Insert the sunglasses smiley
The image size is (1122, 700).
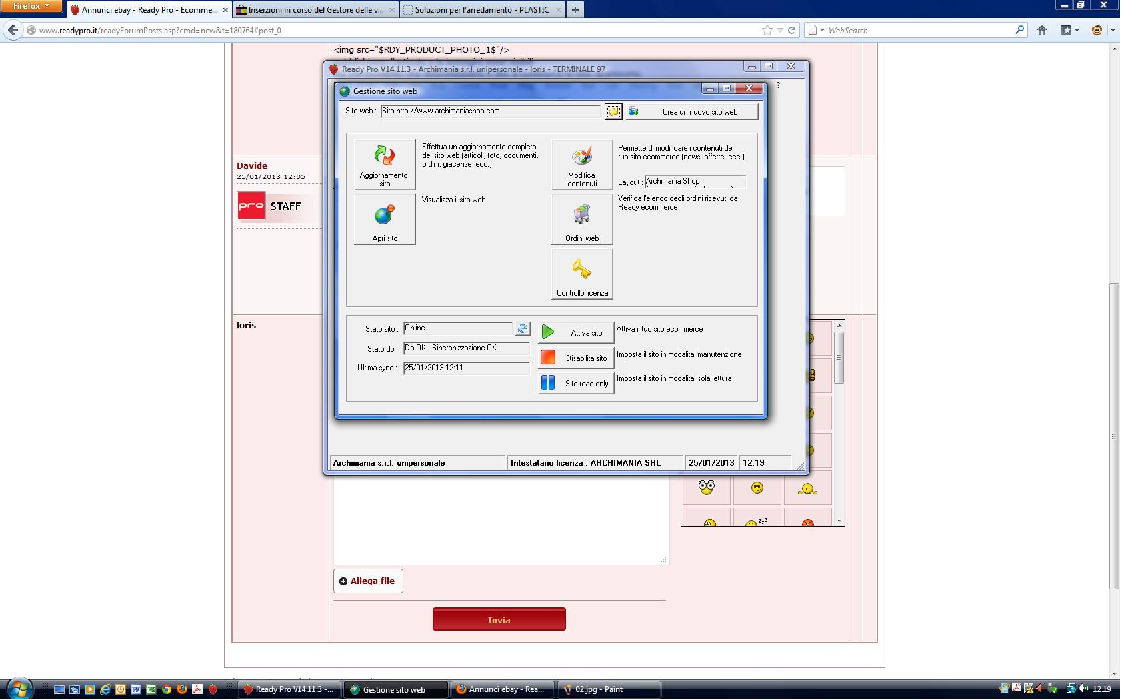point(757,488)
